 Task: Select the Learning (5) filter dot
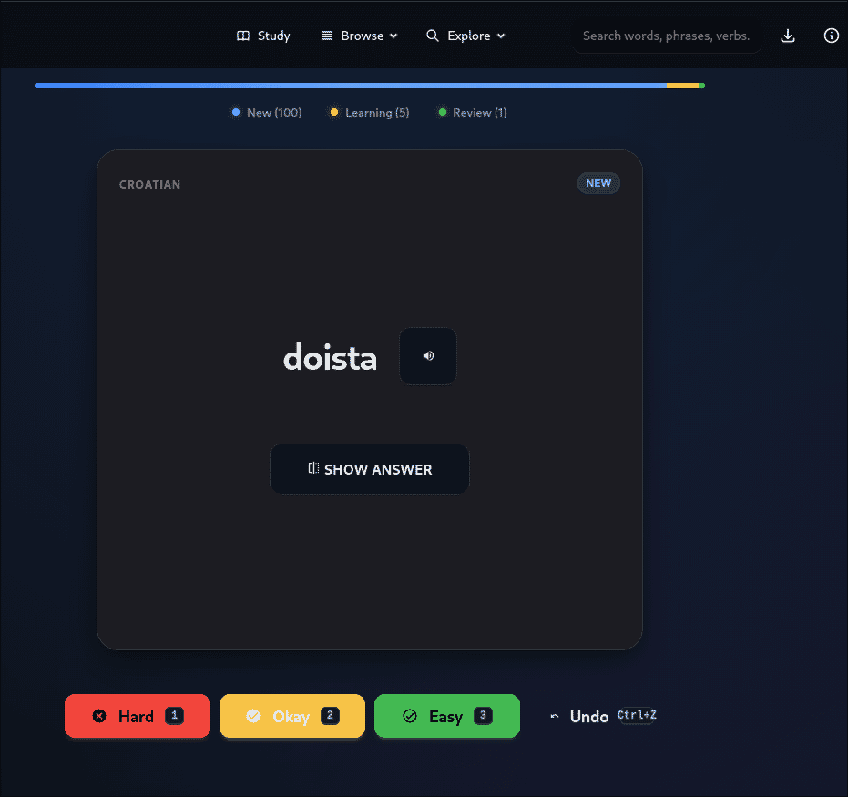tap(334, 112)
